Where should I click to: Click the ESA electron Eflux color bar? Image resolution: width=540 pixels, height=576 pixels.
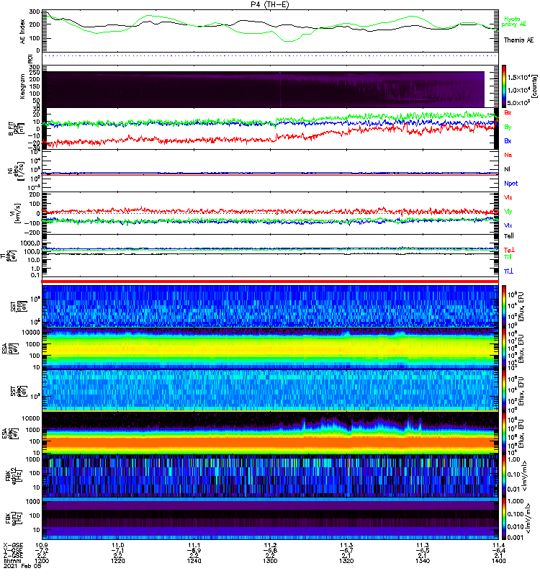tap(504, 433)
